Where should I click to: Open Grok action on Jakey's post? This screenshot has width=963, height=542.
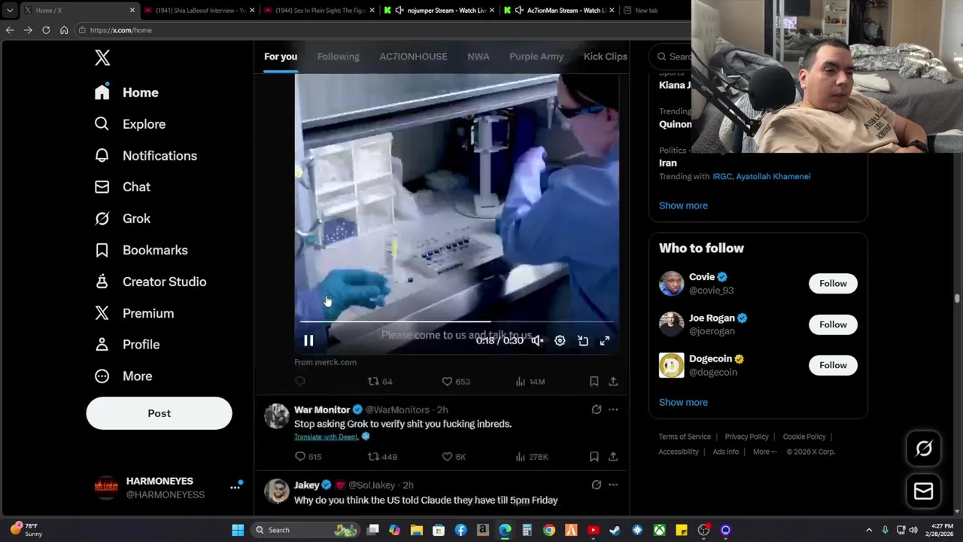coord(596,485)
